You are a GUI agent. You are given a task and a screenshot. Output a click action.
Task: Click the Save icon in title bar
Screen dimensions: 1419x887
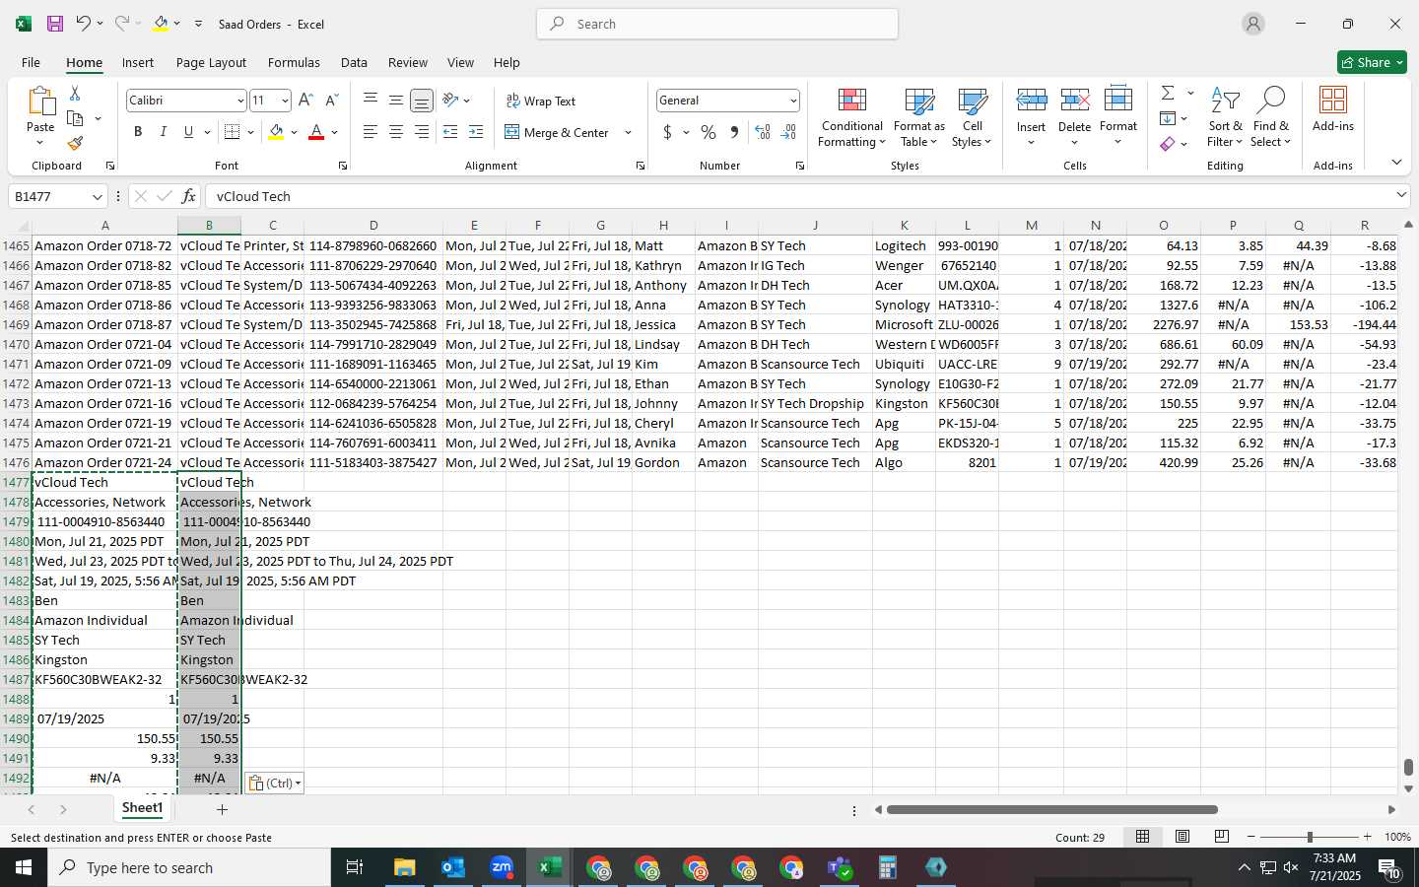55,24
